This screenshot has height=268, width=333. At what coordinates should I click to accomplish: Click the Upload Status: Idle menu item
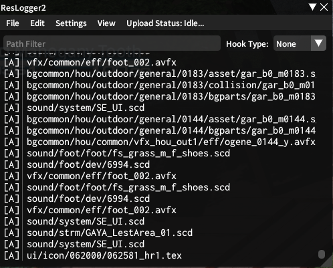point(165,23)
